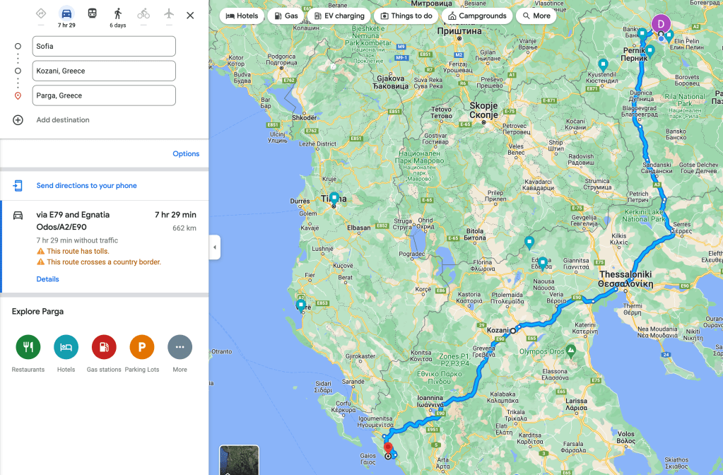Open the satellite layer thumbnail

point(239,459)
